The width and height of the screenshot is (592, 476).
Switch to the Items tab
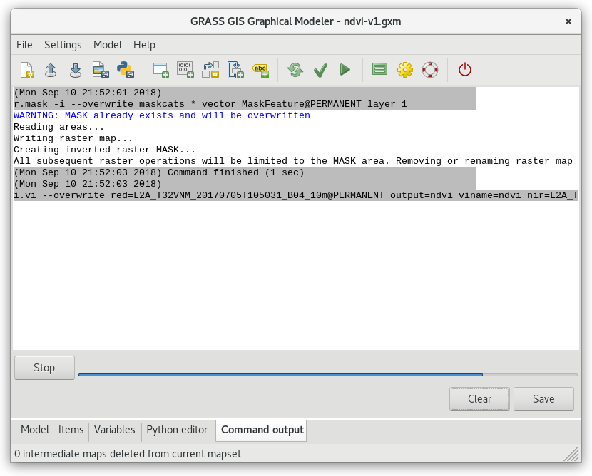pyautogui.click(x=71, y=430)
